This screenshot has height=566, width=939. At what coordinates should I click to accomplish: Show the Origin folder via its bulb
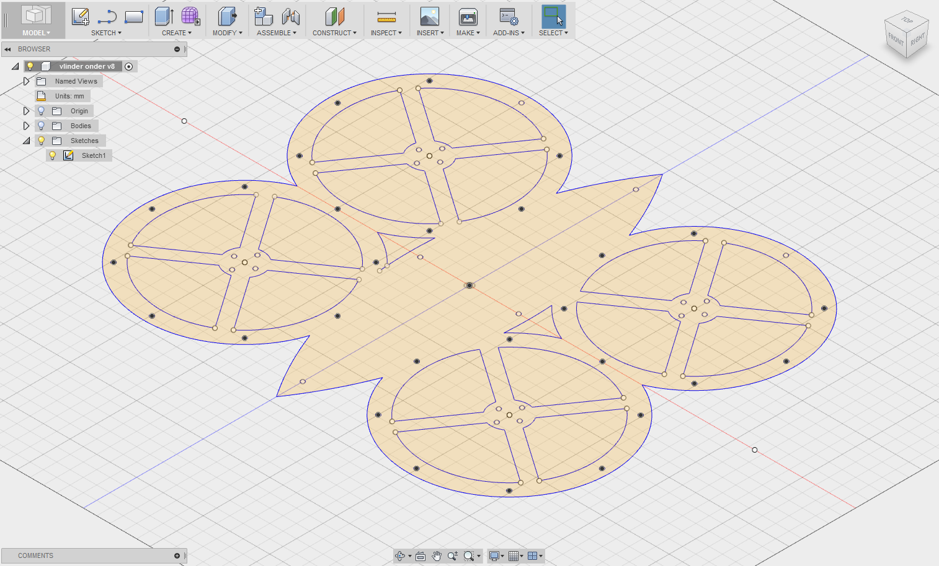[x=41, y=111]
